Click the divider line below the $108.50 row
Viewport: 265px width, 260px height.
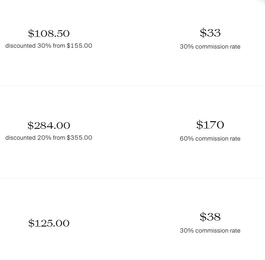132,86
